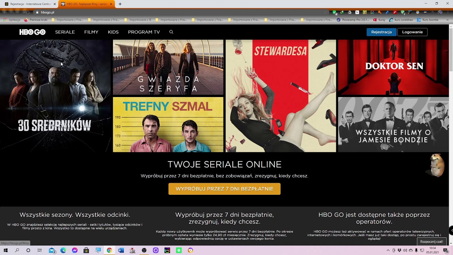Click the green shield extension with 0 badge
Image resolution: width=453 pixels, height=255 pixels.
coord(335,13)
